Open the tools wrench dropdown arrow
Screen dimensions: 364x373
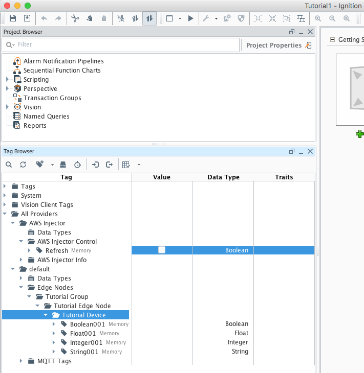click(216, 18)
